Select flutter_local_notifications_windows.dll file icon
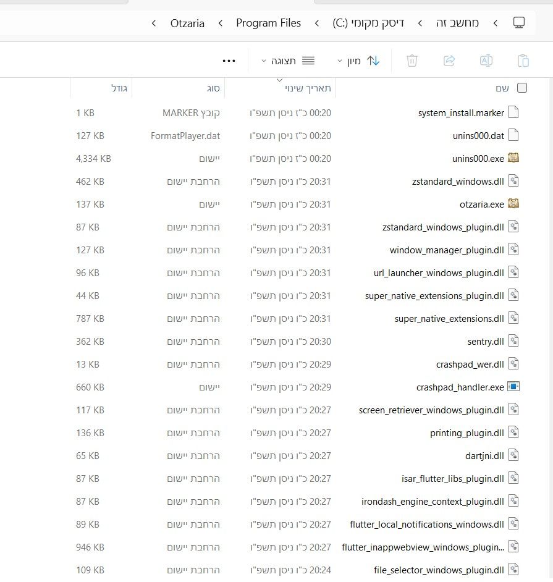 pyautogui.click(x=513, y=524)
